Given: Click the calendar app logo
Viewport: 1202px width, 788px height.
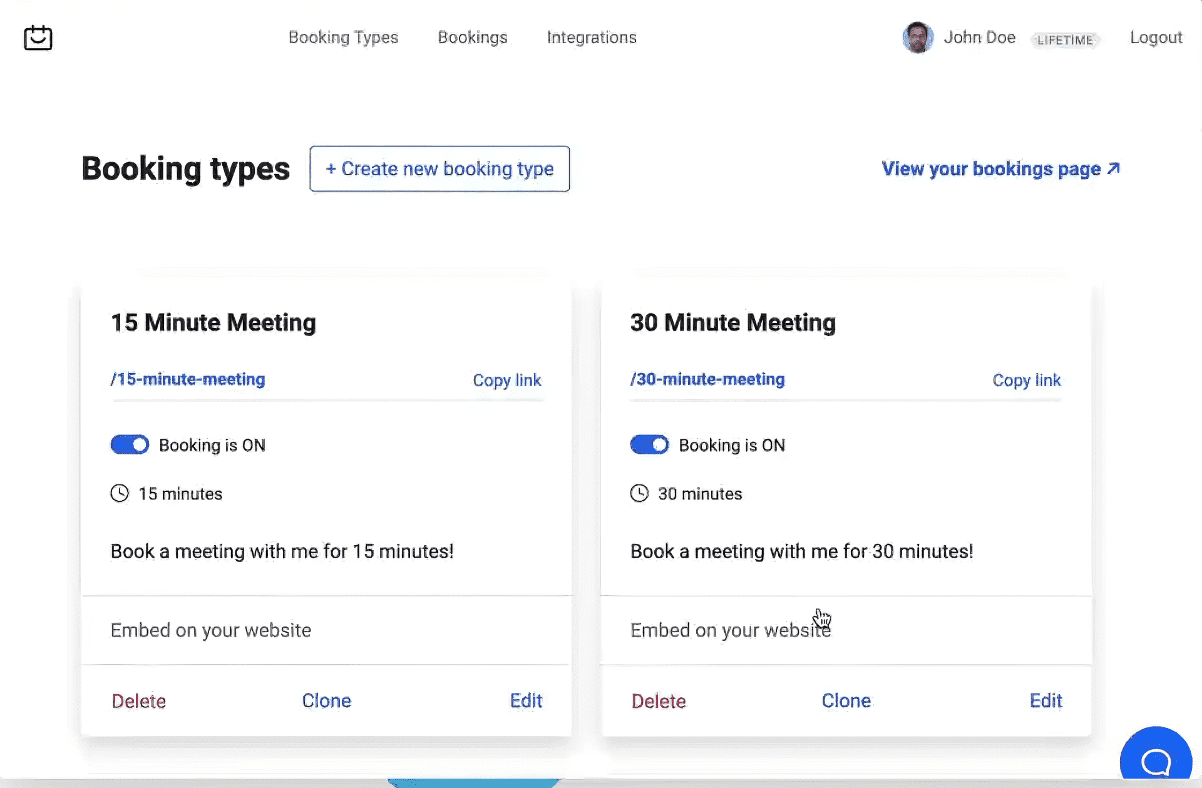Looking at the screenshot, I should click(x=38, y=38).
